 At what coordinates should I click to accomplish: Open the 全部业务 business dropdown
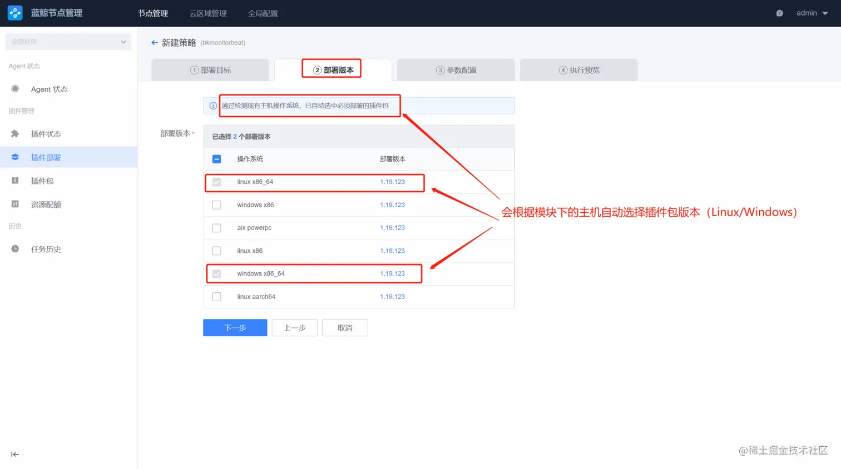(x=68, y=42)
